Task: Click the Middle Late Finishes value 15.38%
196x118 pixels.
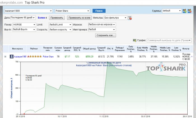Action: tap(165, 57)
